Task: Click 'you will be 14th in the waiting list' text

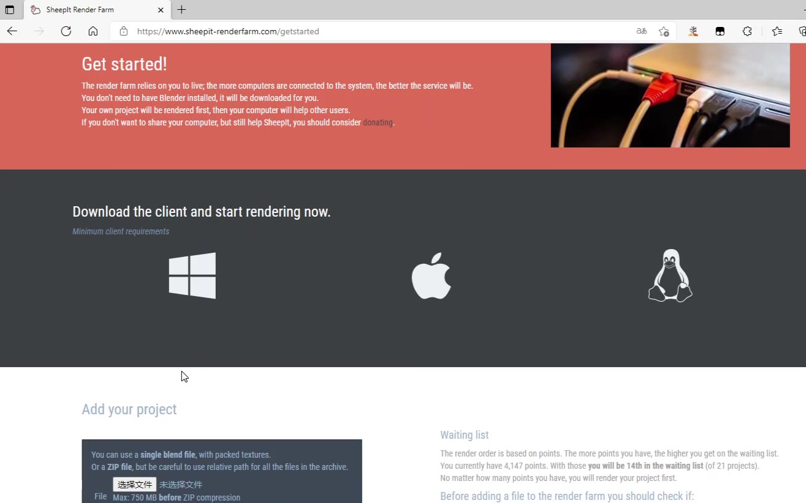Action: click(x=645, y=466)
